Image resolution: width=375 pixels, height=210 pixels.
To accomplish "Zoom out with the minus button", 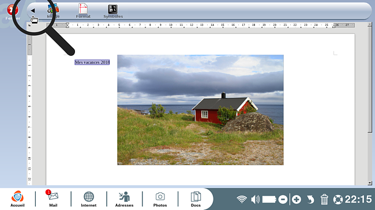I will click(283, 200).
